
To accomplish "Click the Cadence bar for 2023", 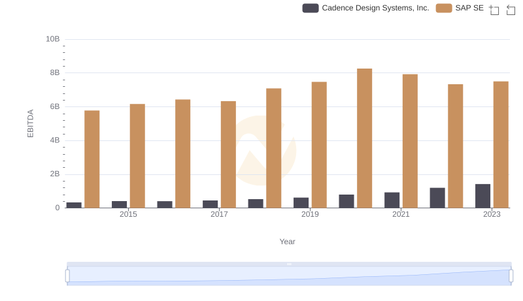I will 482,196.
